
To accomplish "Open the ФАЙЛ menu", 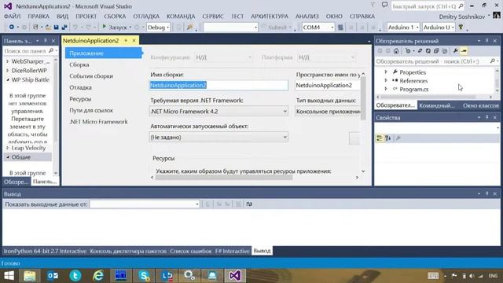I will 13,16.
